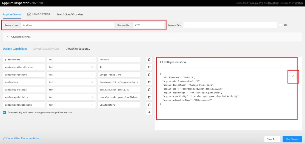Open the GitHub link
Viewport: 305px width, 144px height.
pos(299,3)
